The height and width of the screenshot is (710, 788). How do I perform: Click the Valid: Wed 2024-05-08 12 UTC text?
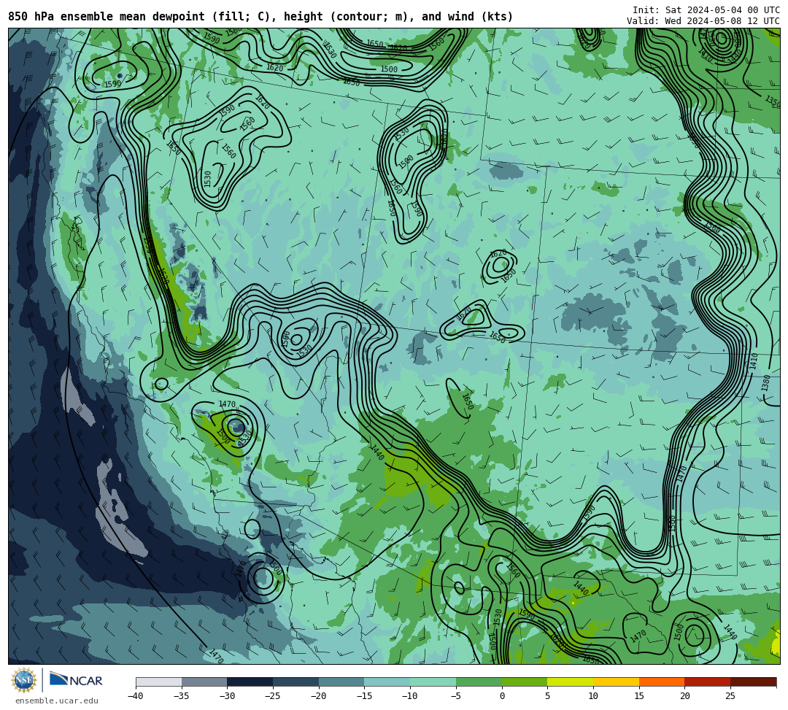point(703,20)
